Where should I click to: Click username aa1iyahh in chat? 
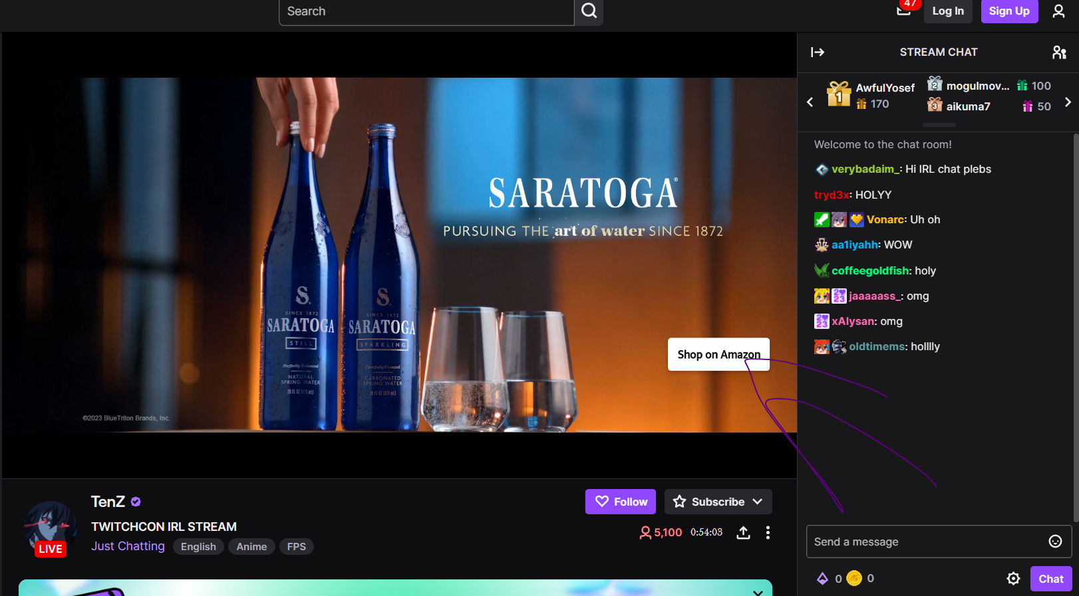pos(855,245)
